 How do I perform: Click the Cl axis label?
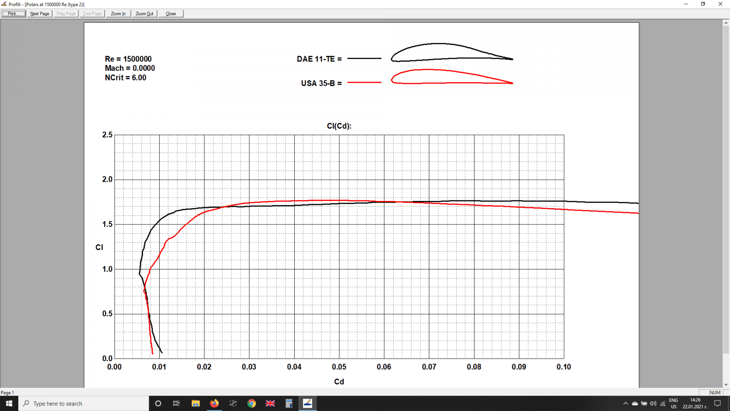(99, 247)
